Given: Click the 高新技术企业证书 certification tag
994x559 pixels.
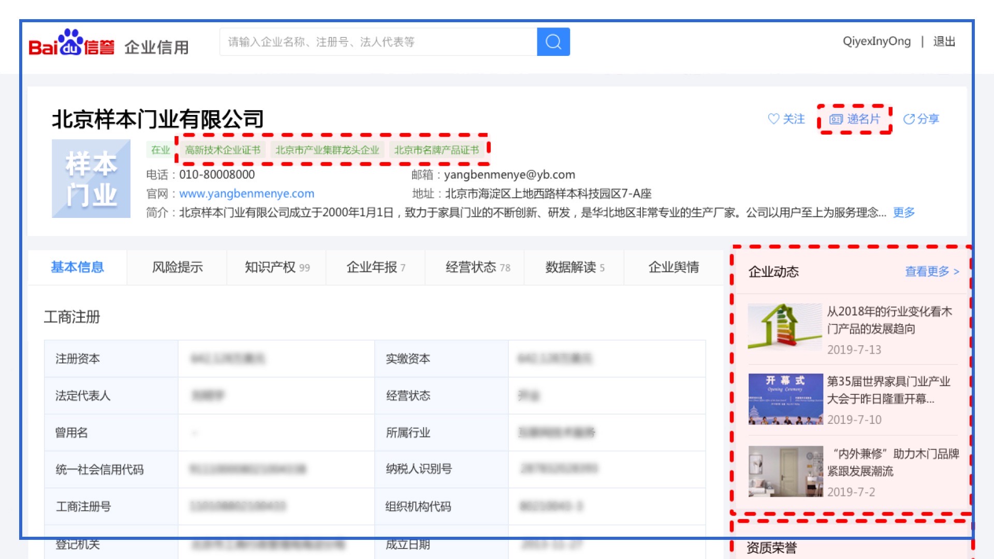Looking at the screenshot, I should coord(223,150).
